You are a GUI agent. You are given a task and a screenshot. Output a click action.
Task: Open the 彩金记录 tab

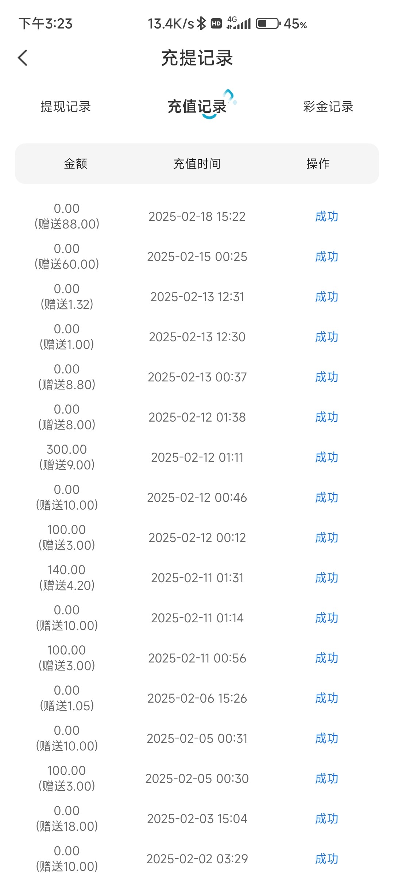pos(328,107)
